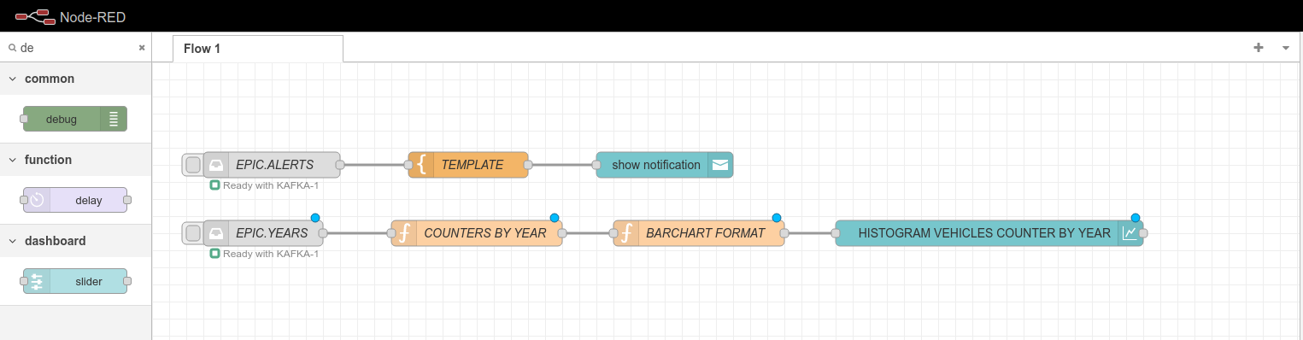This screenshot has height=340, width=1303.
Task: Clear the palette search filter
Action: click(142, 48)
